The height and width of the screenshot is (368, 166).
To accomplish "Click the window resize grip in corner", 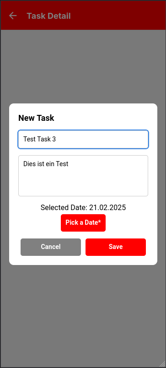I will (162, 364).
